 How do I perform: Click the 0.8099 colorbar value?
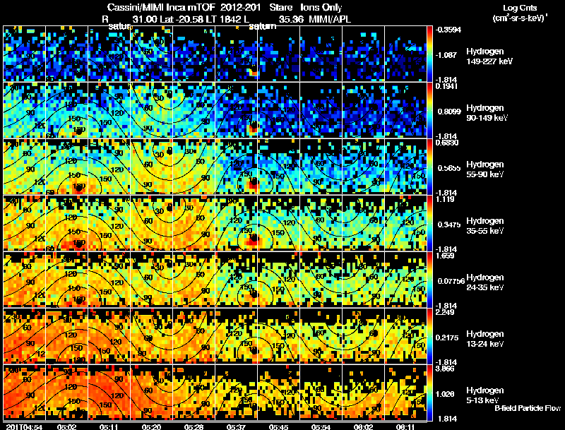tap(449, 112)
